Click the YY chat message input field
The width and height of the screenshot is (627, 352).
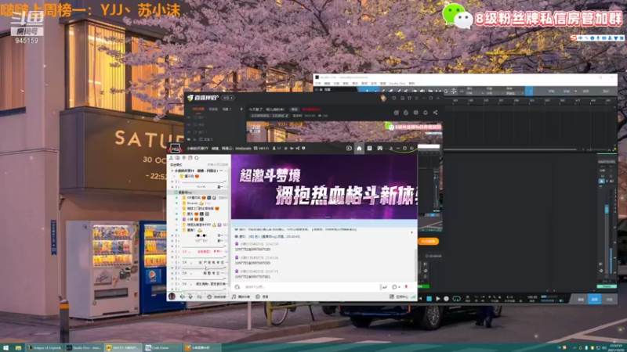coord(310,287)
